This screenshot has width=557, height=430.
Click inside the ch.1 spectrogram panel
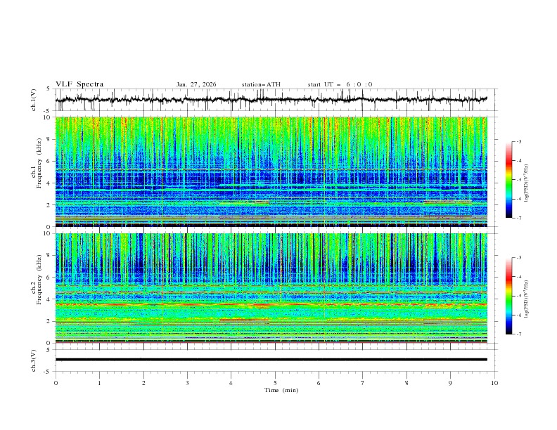[271, 171]
